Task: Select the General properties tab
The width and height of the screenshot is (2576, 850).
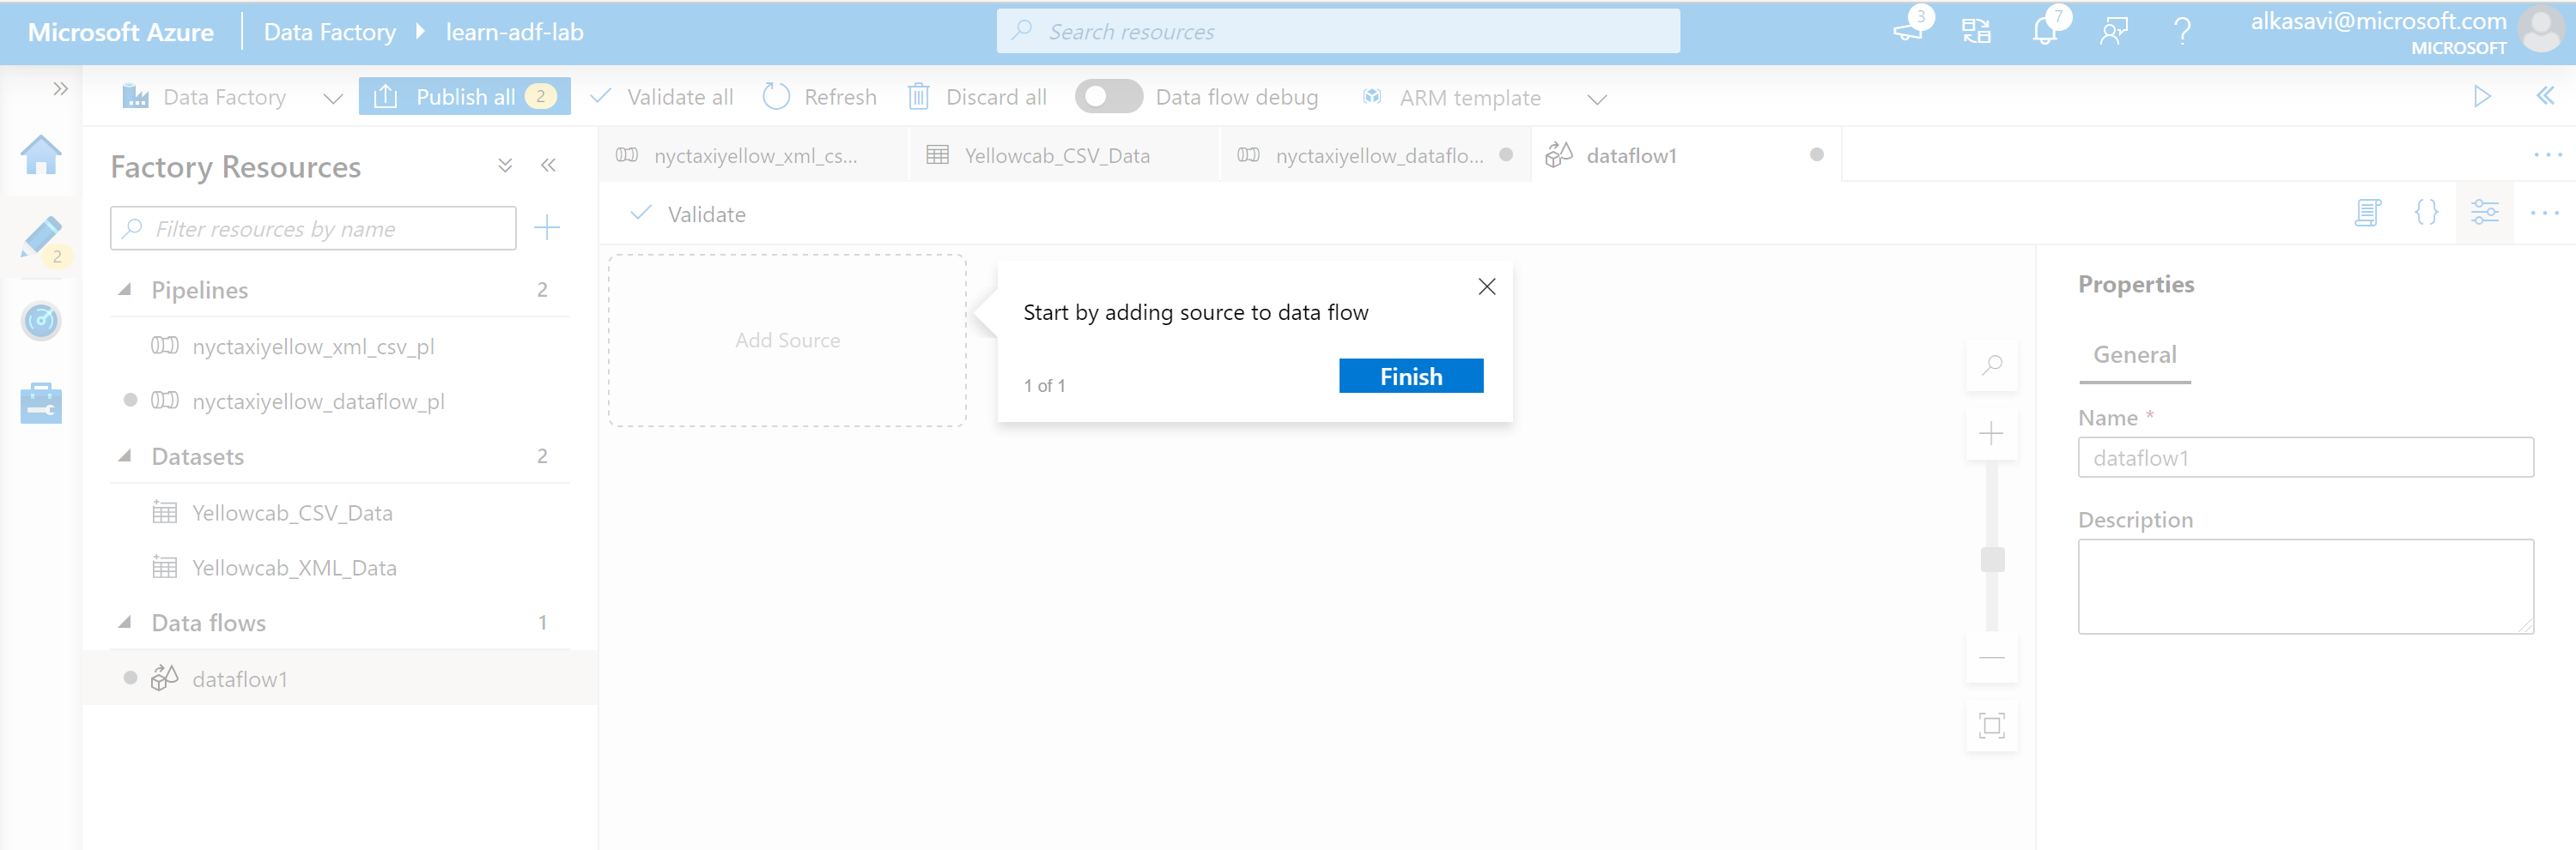Action: [x=2135, y=356]
